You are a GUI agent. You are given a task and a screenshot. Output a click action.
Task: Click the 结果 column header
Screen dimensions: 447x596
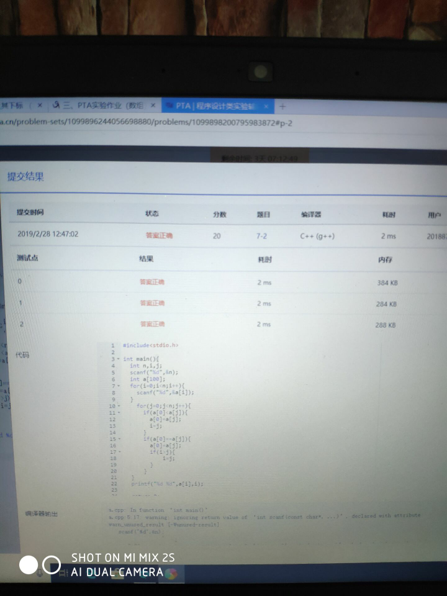(x=147, y=259)
